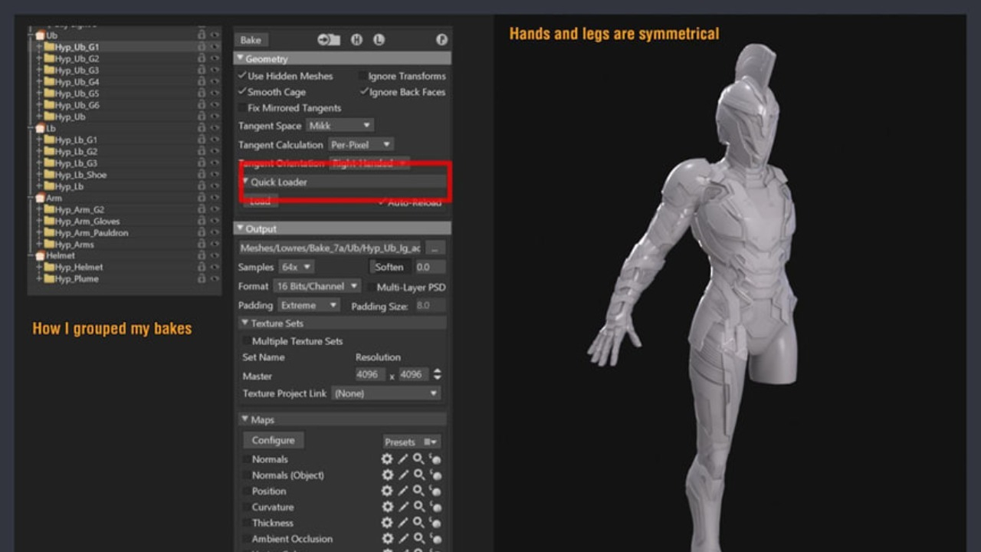
Task: Enable the Ignore Transforms checkbox
Action: 362,76
